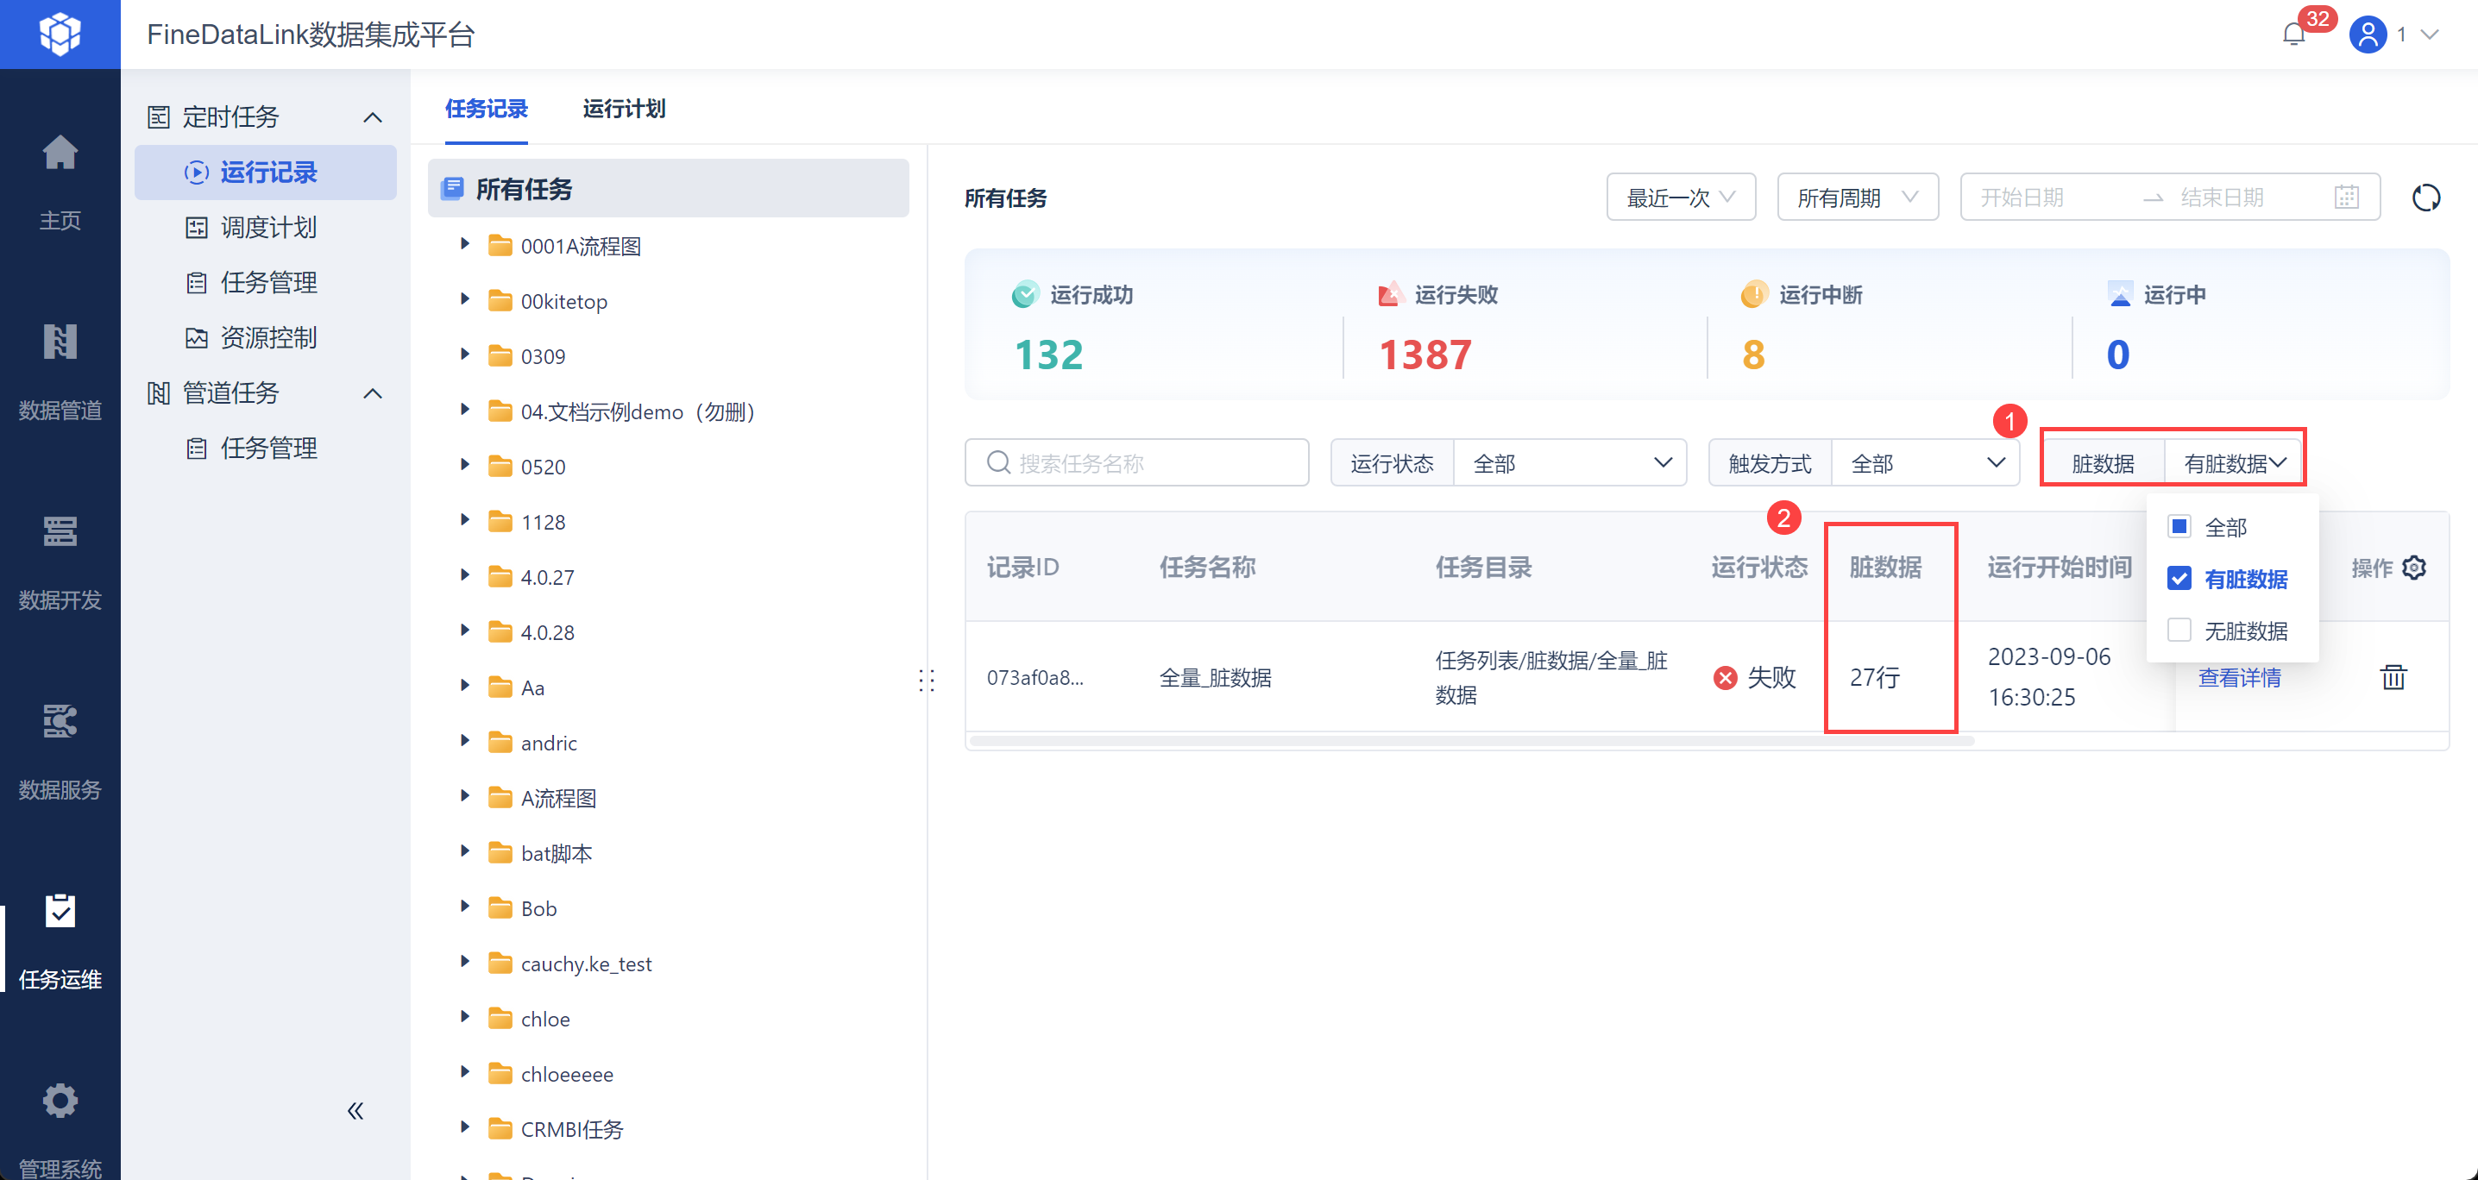Click the notification bell icon

point(2293,35)
